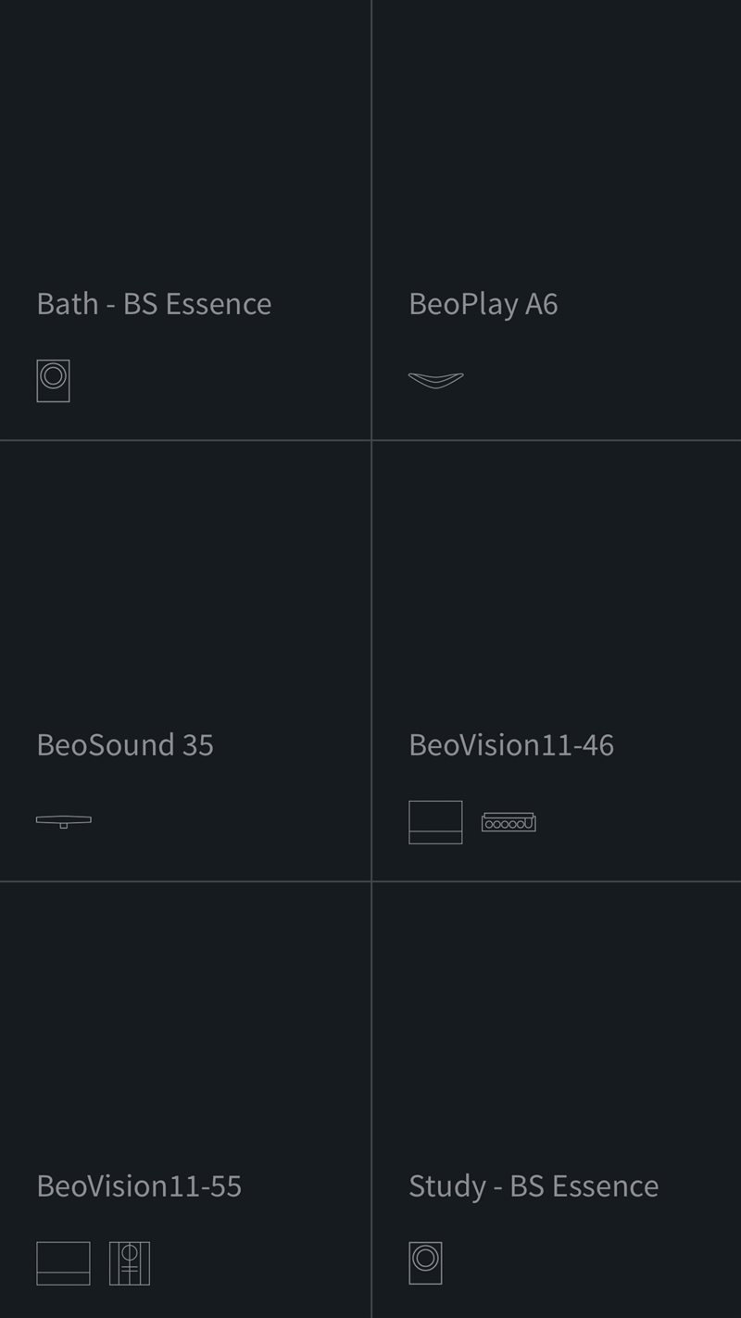Click the speaker icon under Study - BS Essence
This screenshot has height=1318, width=741.
click(x=425, y=1262)
